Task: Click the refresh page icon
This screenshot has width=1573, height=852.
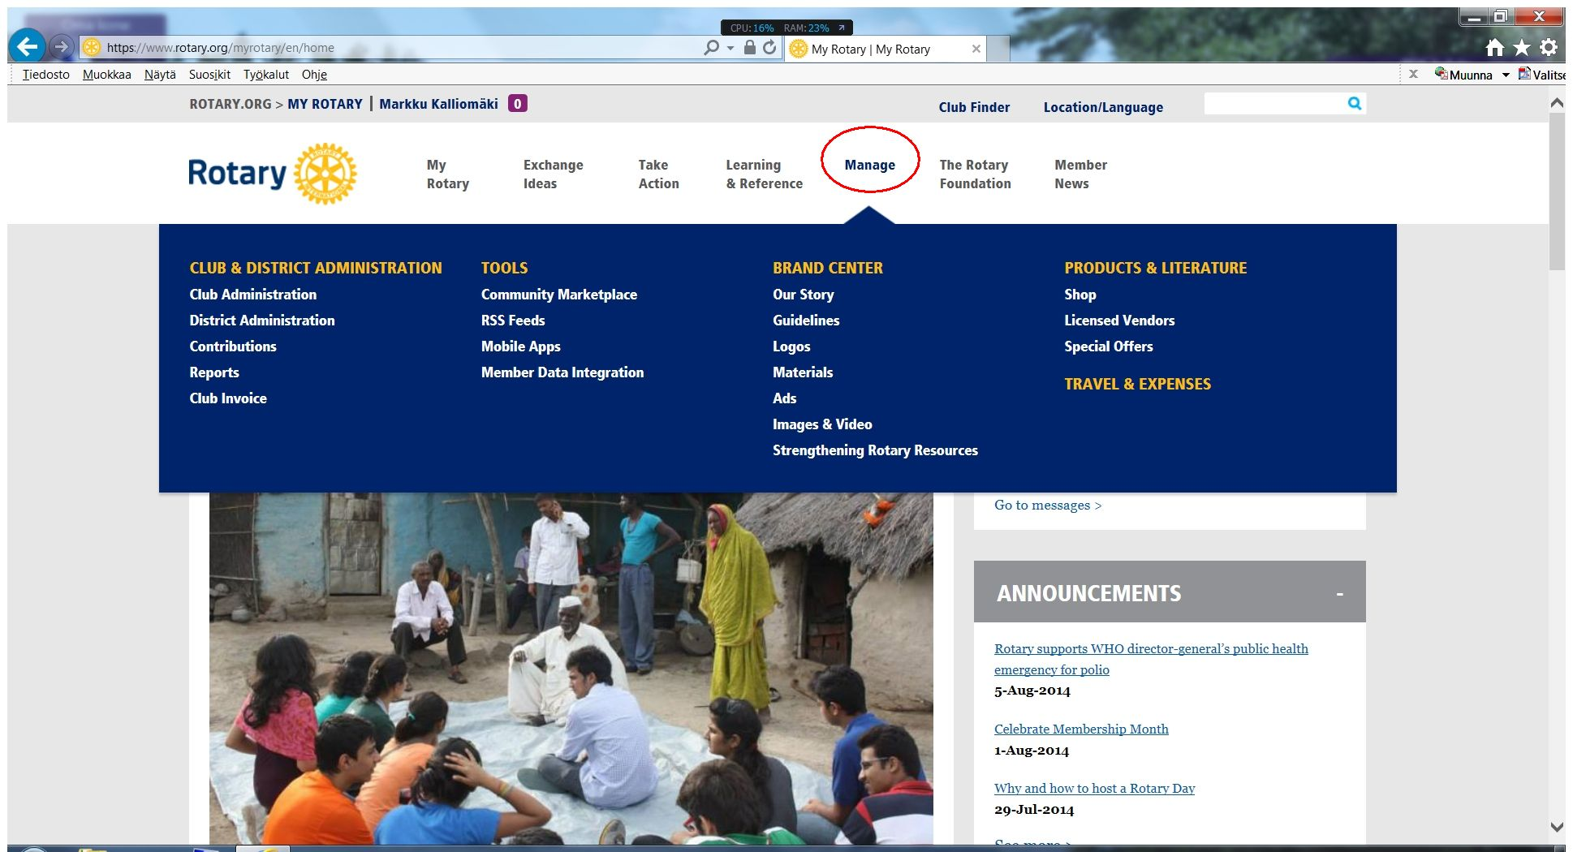Action: 769,48
